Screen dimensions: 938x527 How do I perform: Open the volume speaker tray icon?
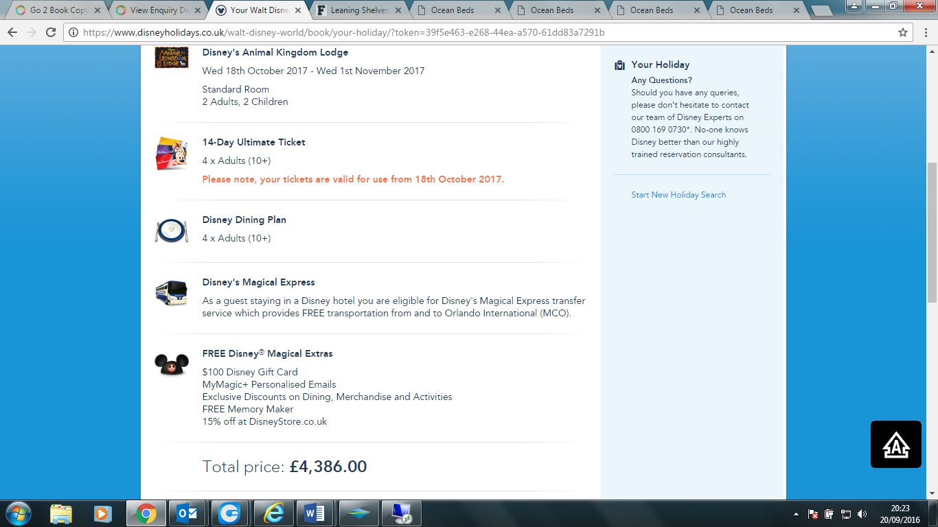pyautogui.click(x=862, y=513)
